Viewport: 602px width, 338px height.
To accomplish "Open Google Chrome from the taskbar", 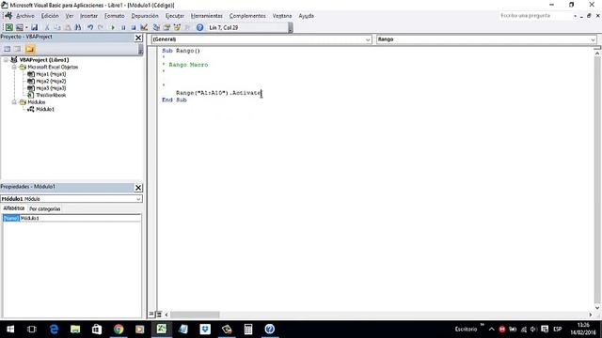I will (x=119, y=330).
